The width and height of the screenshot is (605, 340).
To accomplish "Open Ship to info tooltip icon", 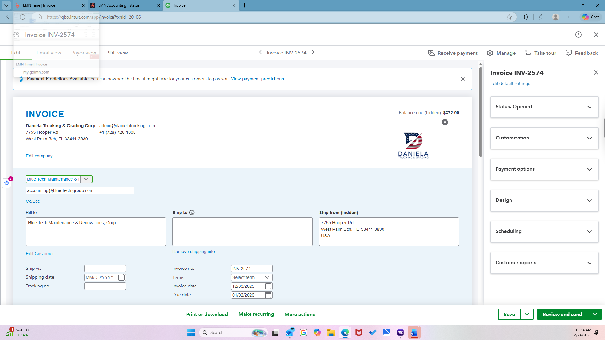I will pyautogui.click(x=192, y=212).
